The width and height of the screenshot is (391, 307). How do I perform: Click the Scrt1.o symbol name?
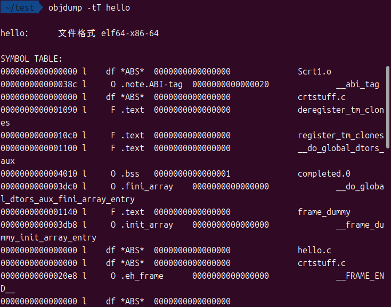(315, 71)
